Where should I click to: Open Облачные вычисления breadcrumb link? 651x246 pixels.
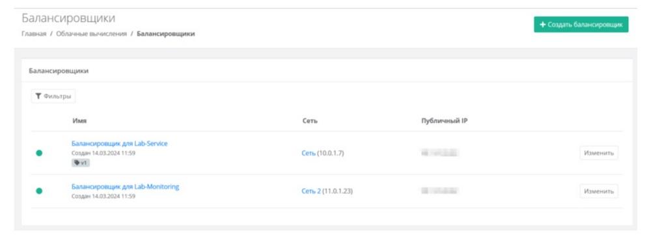[x=91, y=34]
